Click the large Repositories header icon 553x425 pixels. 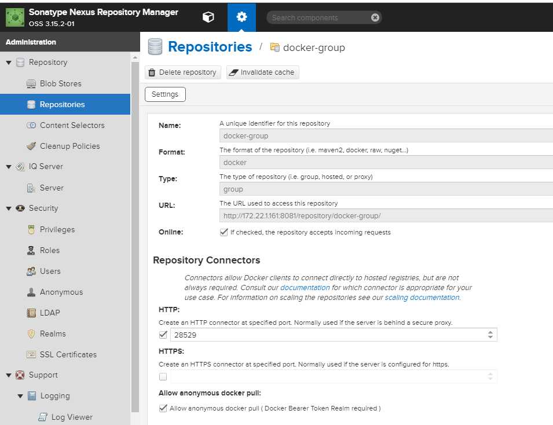pos(155,46)
